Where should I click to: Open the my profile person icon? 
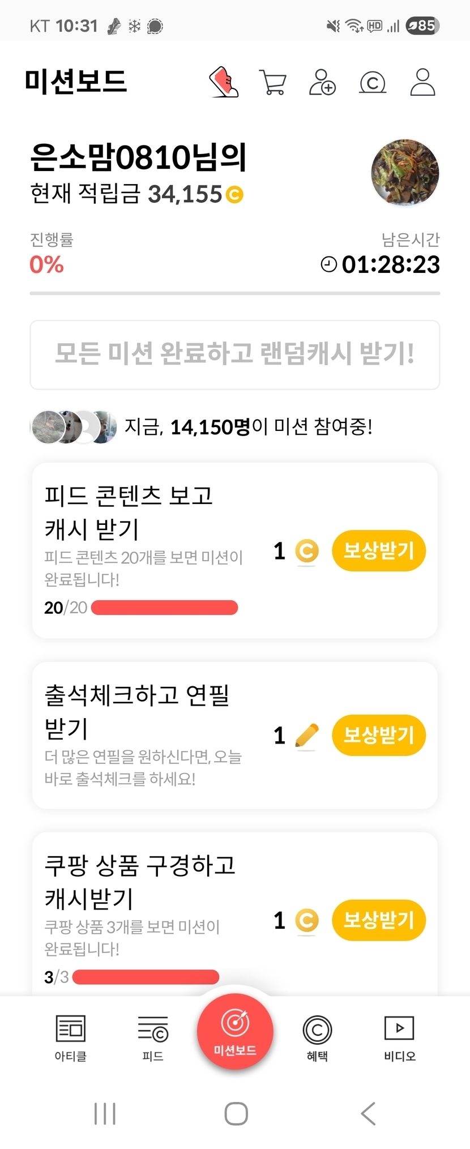pyautogui.click(x=422, y=82)
